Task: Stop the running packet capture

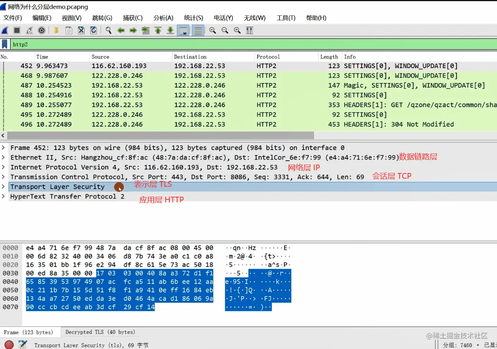Action: 17,31
